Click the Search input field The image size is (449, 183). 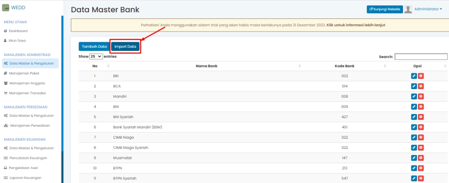(x=421, y=57)
